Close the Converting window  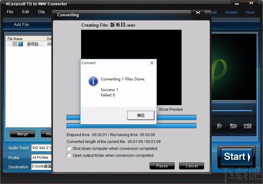point(198,13)
